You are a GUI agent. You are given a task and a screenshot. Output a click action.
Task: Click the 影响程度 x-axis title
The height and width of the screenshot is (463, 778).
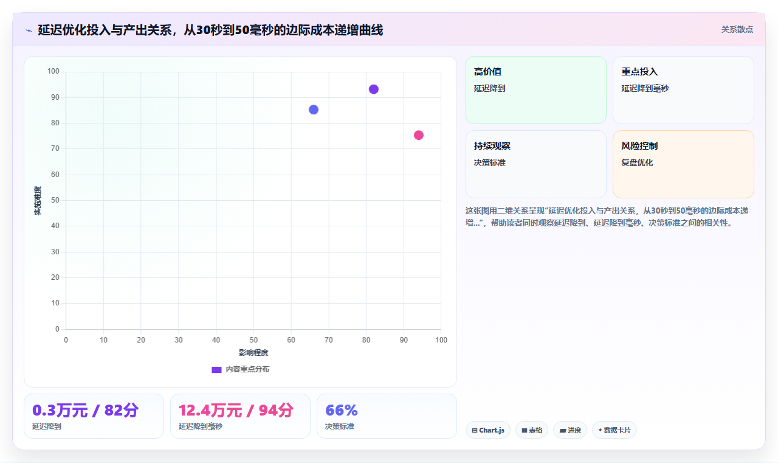click(253, 353)
